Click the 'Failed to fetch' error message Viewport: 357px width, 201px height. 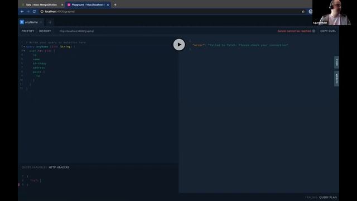(x=248, y=45)
